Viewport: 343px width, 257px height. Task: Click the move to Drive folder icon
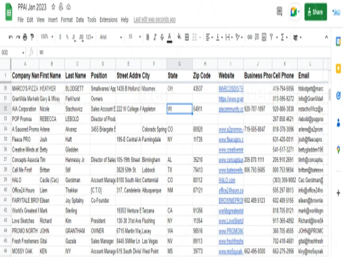coord(61,7)
